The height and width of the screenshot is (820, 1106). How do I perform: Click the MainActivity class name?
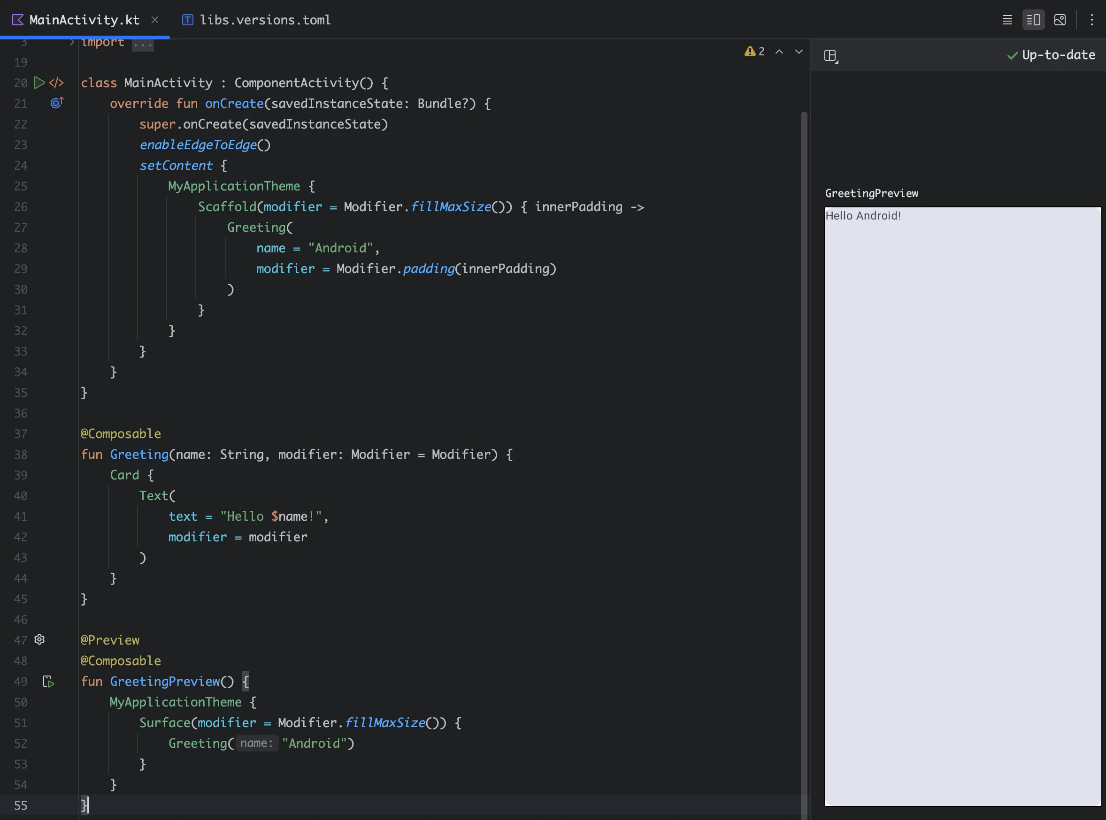coord(169,83)
